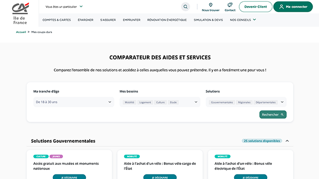319x179 pixels.
Task: Open Bonus vélo cargo de l'État card title
Action: pyautogui.click(x=160, y=166)
